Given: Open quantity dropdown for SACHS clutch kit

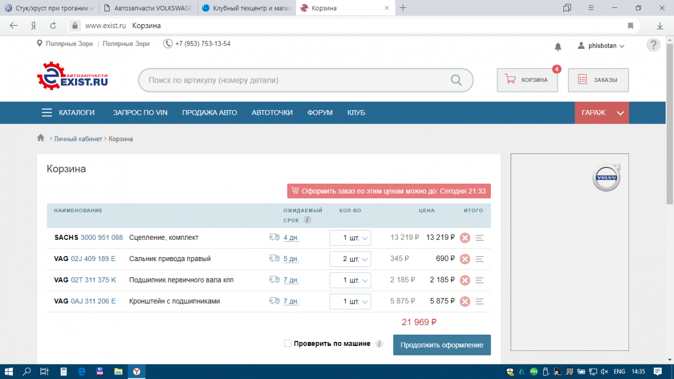Looking at the screenshot, I should pos(350,238).
